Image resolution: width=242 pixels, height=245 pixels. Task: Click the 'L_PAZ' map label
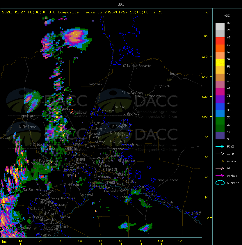pos(196,214)
